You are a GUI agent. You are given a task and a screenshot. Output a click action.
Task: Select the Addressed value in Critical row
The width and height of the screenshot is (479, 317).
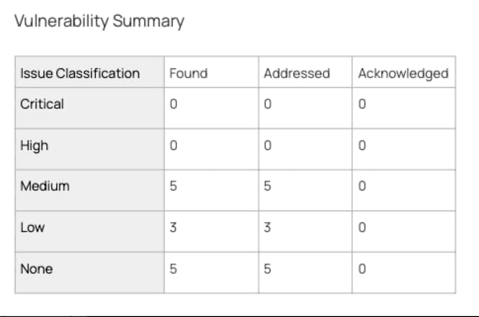(x=267, y=105)
